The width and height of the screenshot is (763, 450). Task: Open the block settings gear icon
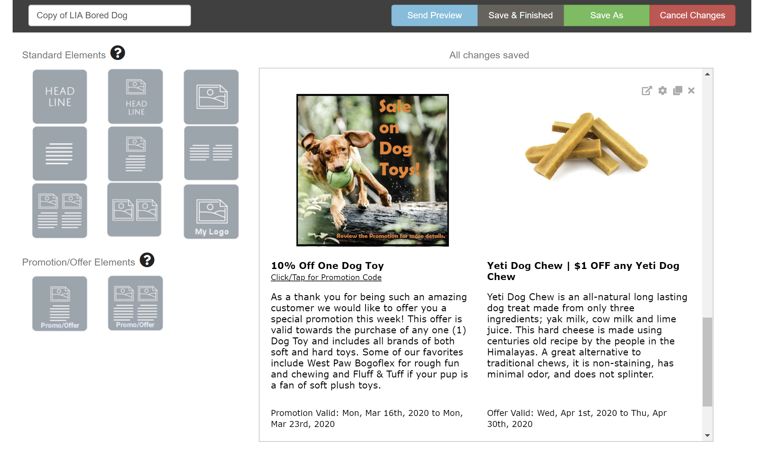pyautogui.click(x=662, y=91)
